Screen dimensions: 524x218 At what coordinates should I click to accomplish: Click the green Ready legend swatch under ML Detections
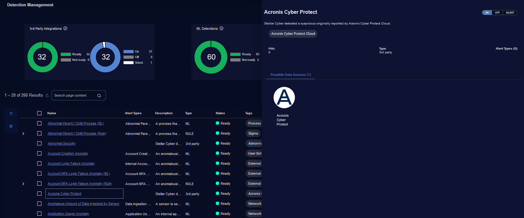(235, 54)
